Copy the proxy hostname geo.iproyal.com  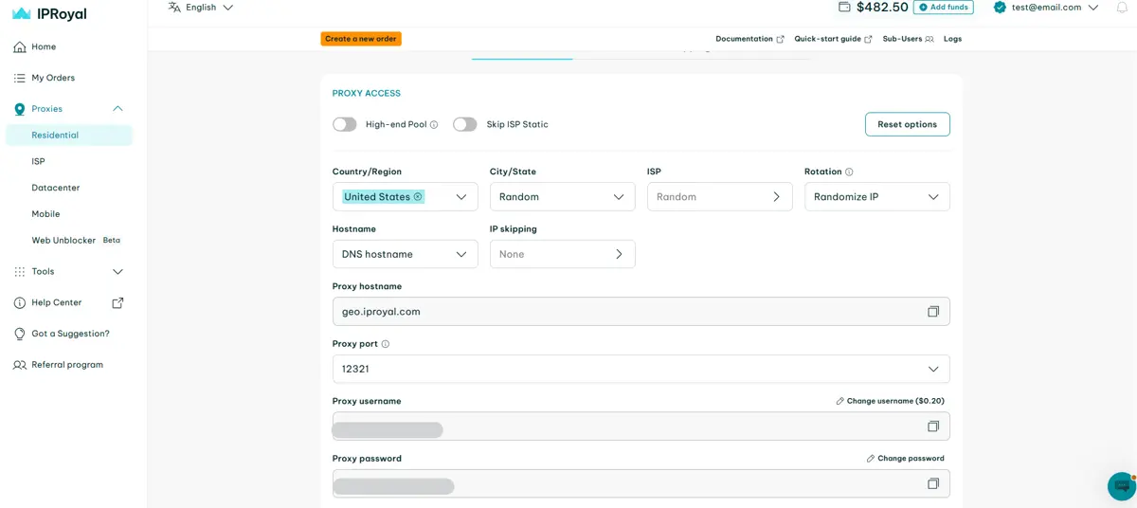click(x=933, y=312)
